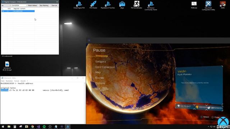Open the Datei menu in Editor
Viewport: 230px width, 129px height.
coord(3,81)
